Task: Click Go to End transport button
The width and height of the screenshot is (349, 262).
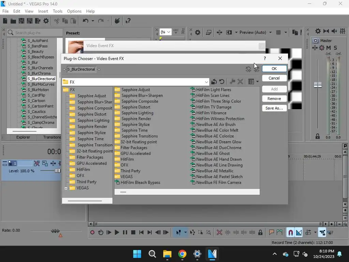Action: click(x=150, y=233)
